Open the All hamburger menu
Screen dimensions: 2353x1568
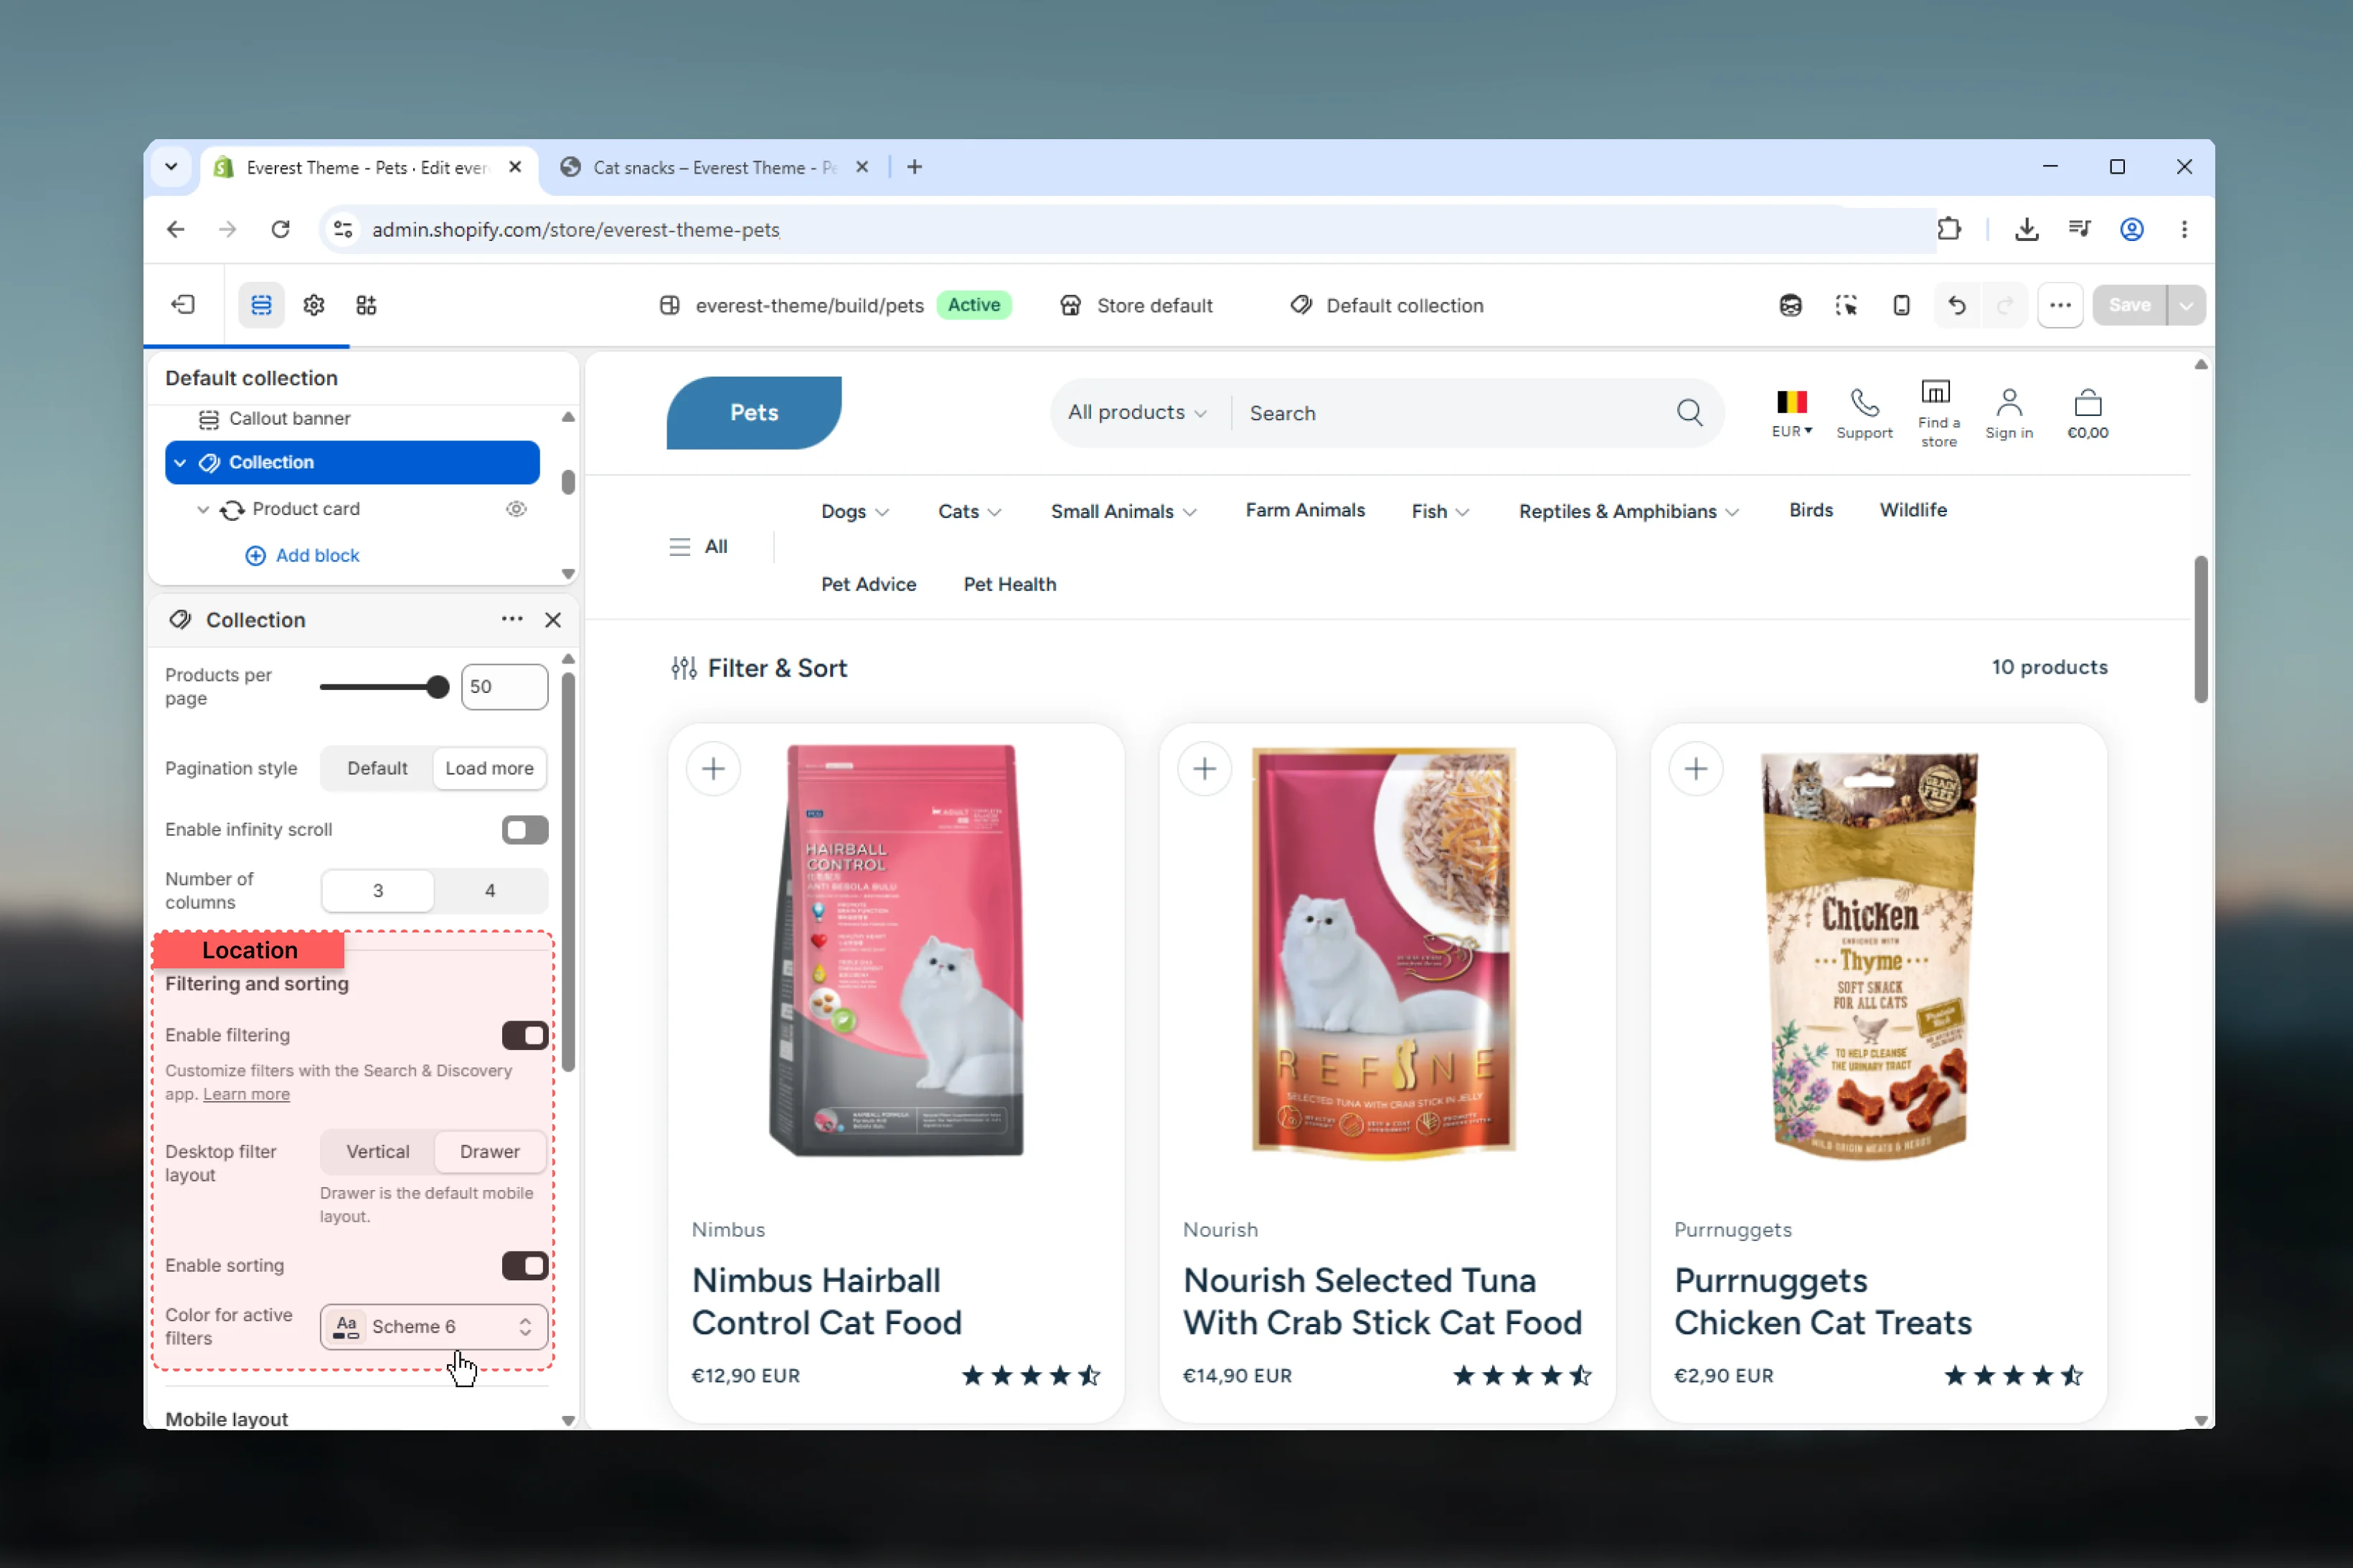pyautogui.click(x=698, y=546)
